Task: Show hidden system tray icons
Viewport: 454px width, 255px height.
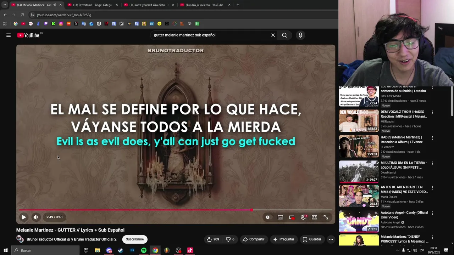Action: (x=398, y=250)
